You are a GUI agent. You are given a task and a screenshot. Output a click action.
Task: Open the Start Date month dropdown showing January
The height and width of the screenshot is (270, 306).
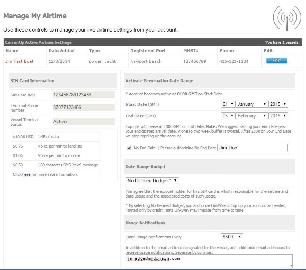pyautogui.click(x=252, y=104)
